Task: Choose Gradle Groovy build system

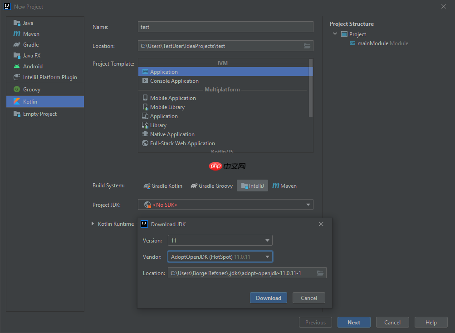Action: tap(211, 186)
